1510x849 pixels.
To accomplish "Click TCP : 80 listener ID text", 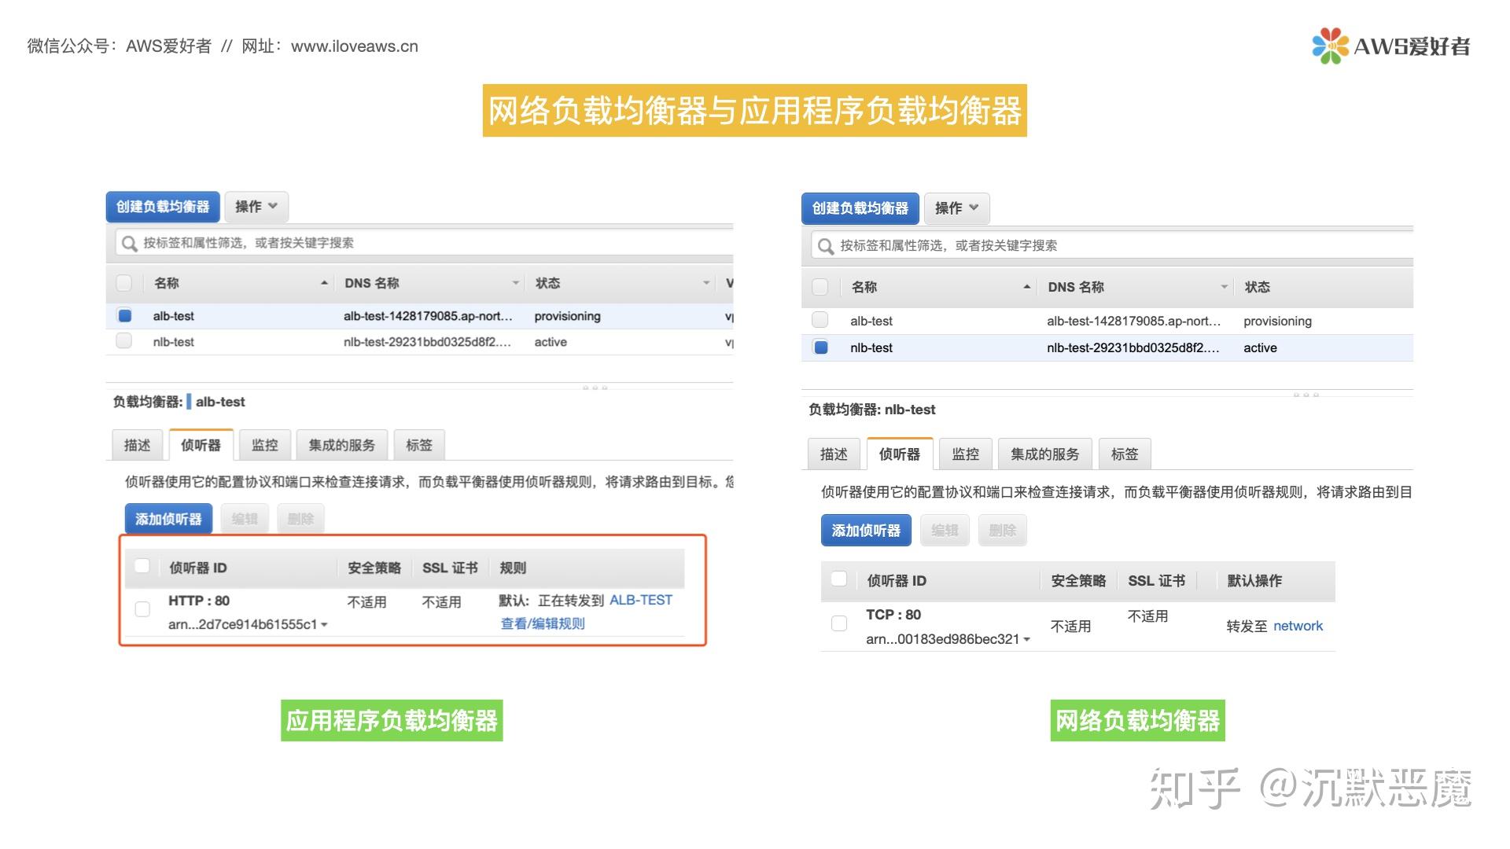I will tap(893, 615).
